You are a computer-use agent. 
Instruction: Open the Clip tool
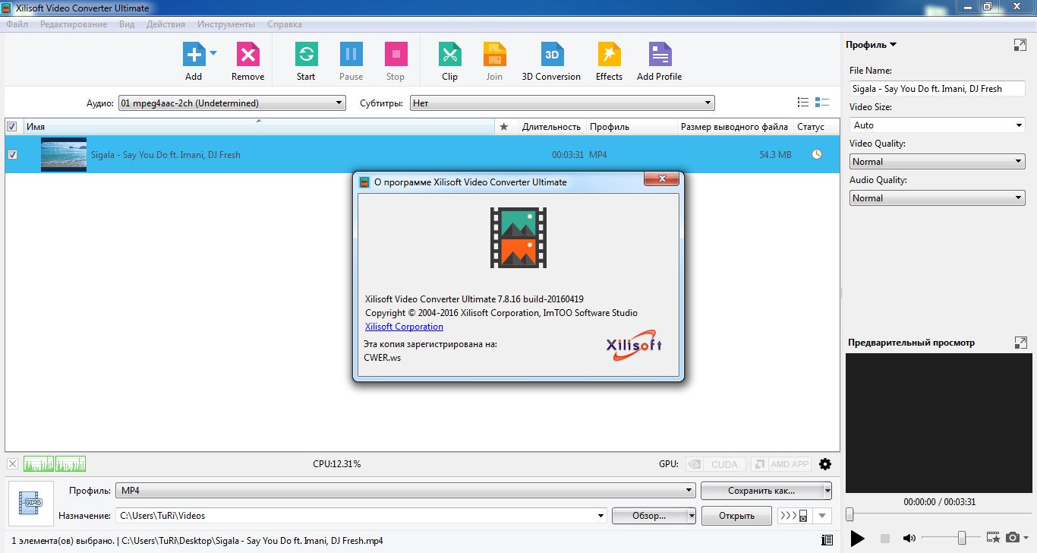coord(449,55)
